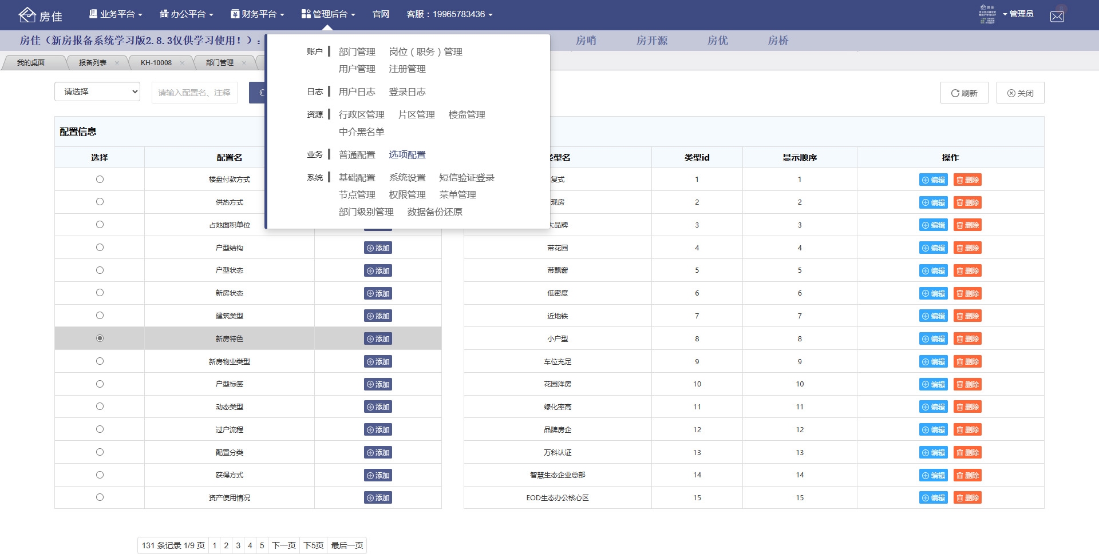Open the 客服：19965783436 dropdown
This screenshot has width=1099, height=554.
pyautogui.click(x=449, y=14)
